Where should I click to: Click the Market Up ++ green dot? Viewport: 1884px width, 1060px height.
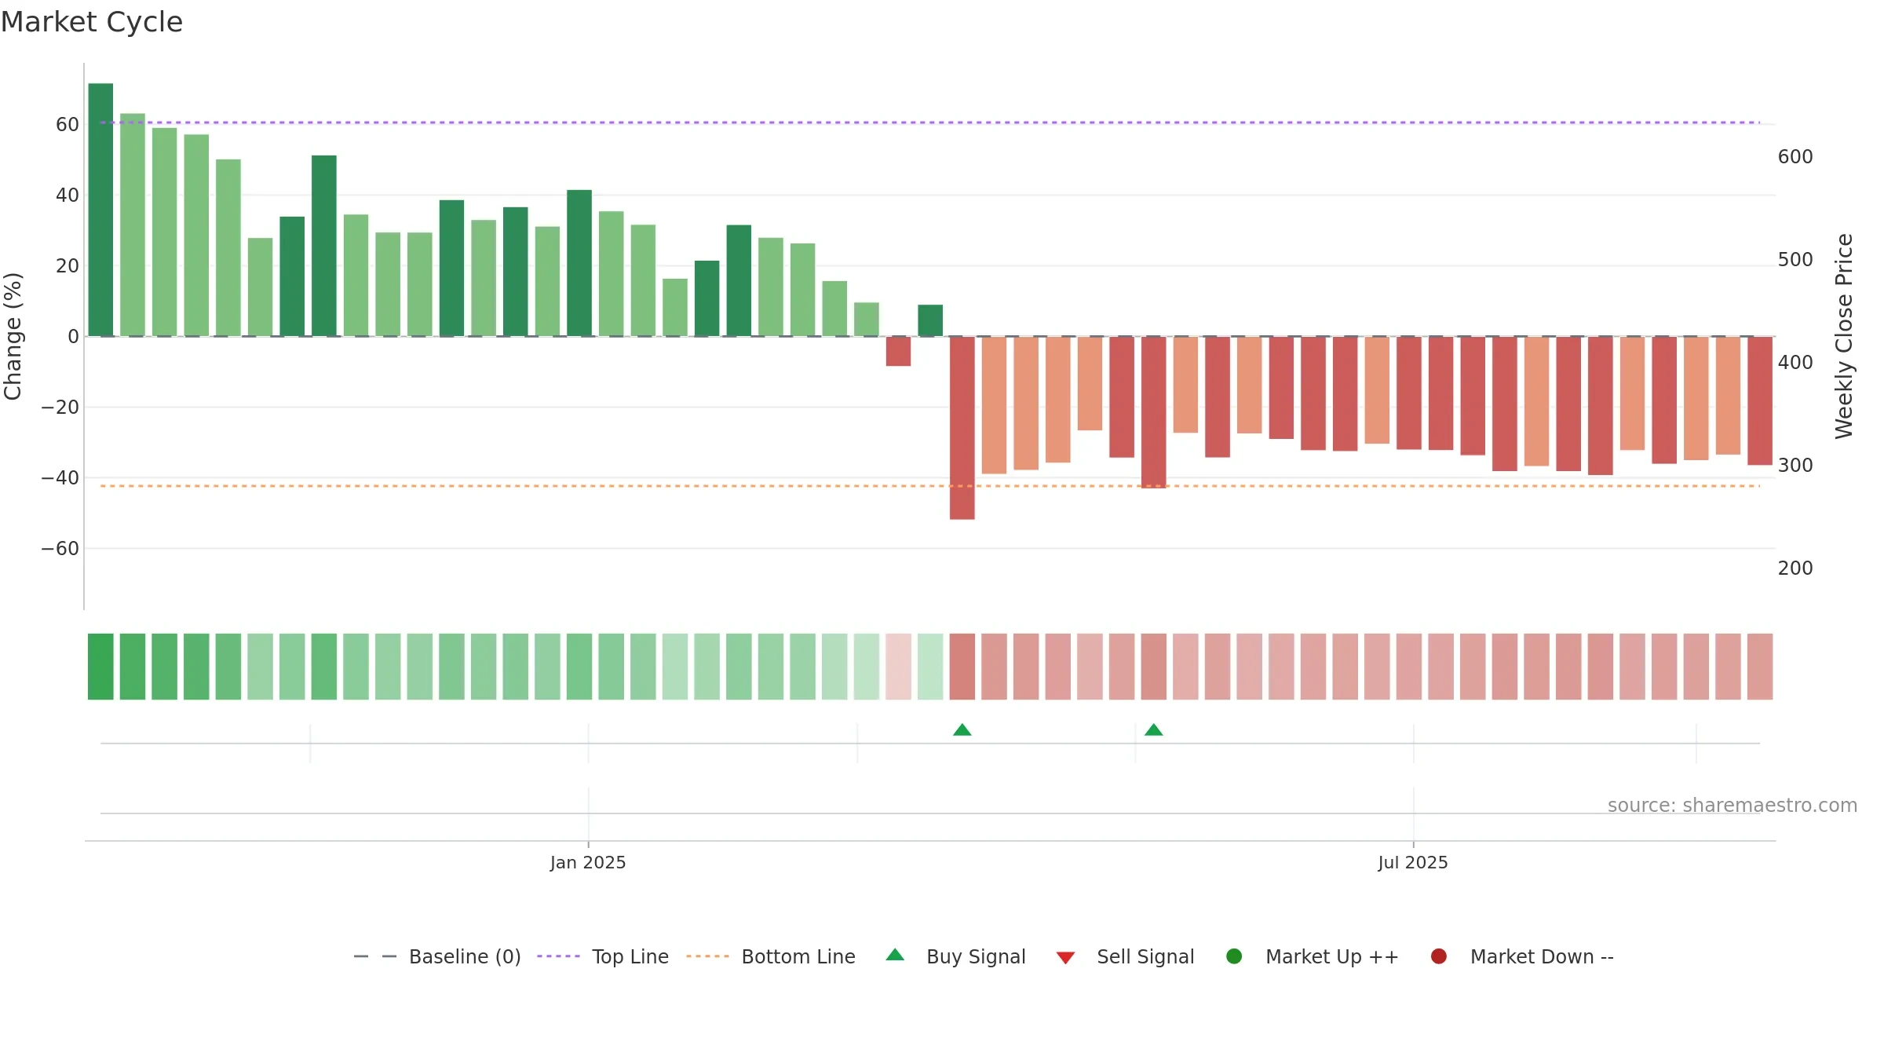tap(1234, 956)
